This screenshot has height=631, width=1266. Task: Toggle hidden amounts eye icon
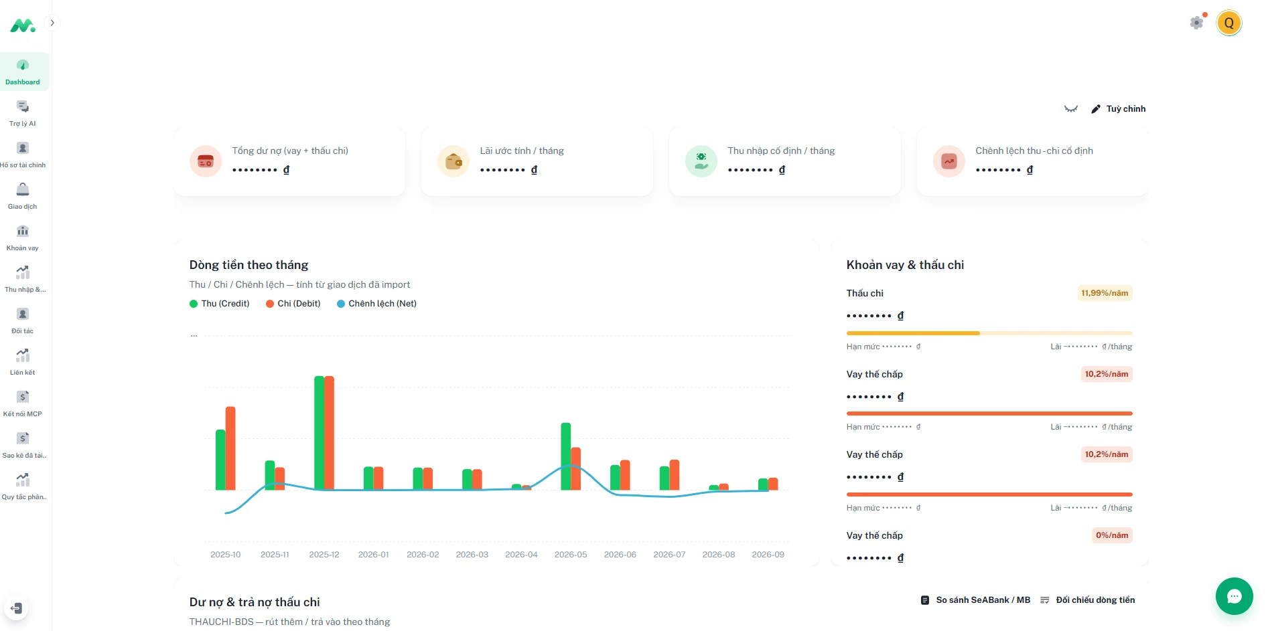coord(1071,108)
